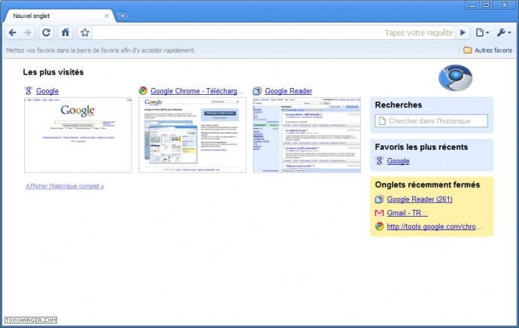Bookmark page with the star icon
Image resolution: width=519 pixels, height=328 pixels.
tap(85, 32)
